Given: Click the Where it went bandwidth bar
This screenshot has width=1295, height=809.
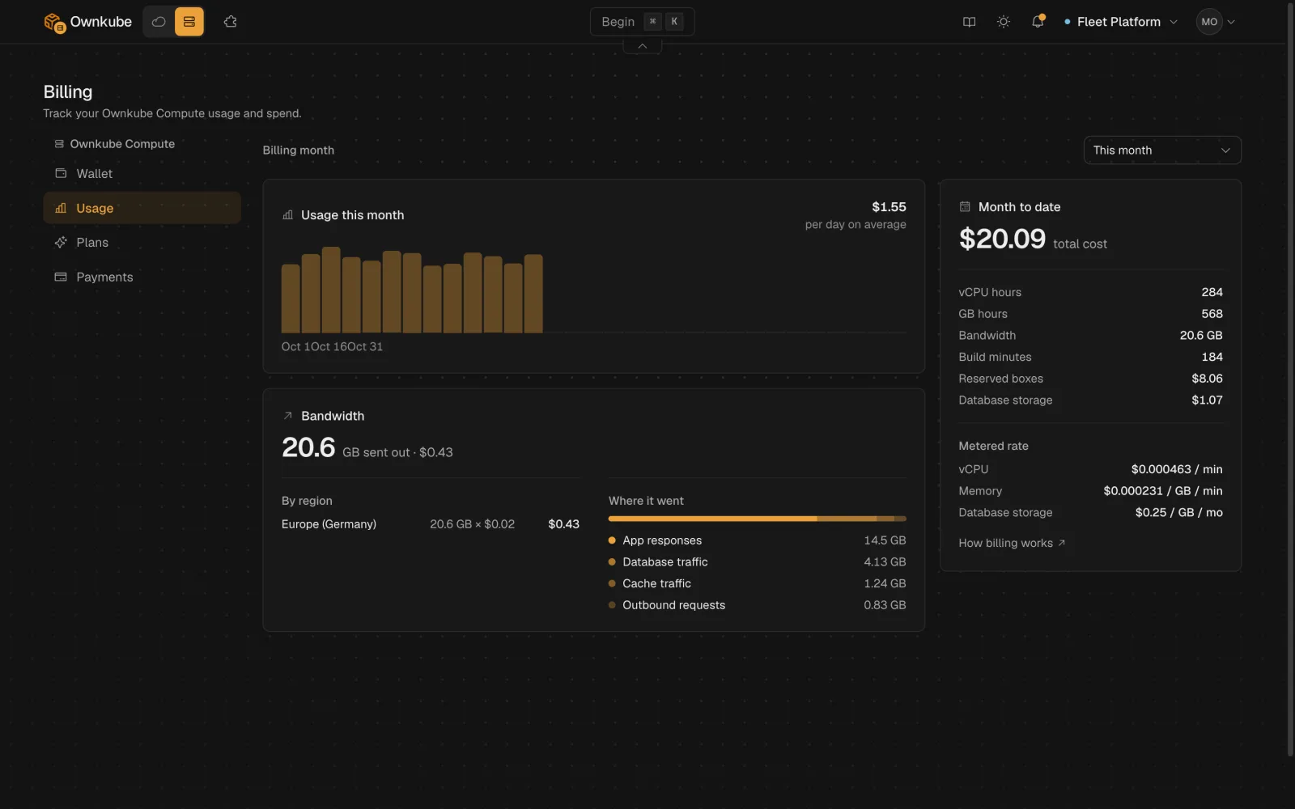Looking at the screenshot, I should (757, 519).
